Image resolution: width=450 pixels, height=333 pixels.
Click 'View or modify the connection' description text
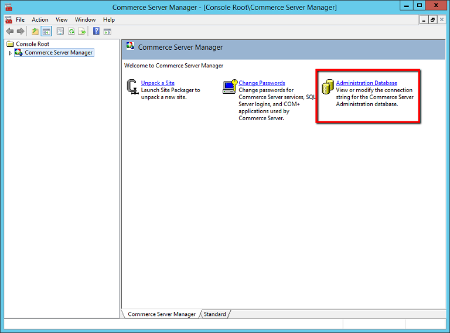coord(374,90)
